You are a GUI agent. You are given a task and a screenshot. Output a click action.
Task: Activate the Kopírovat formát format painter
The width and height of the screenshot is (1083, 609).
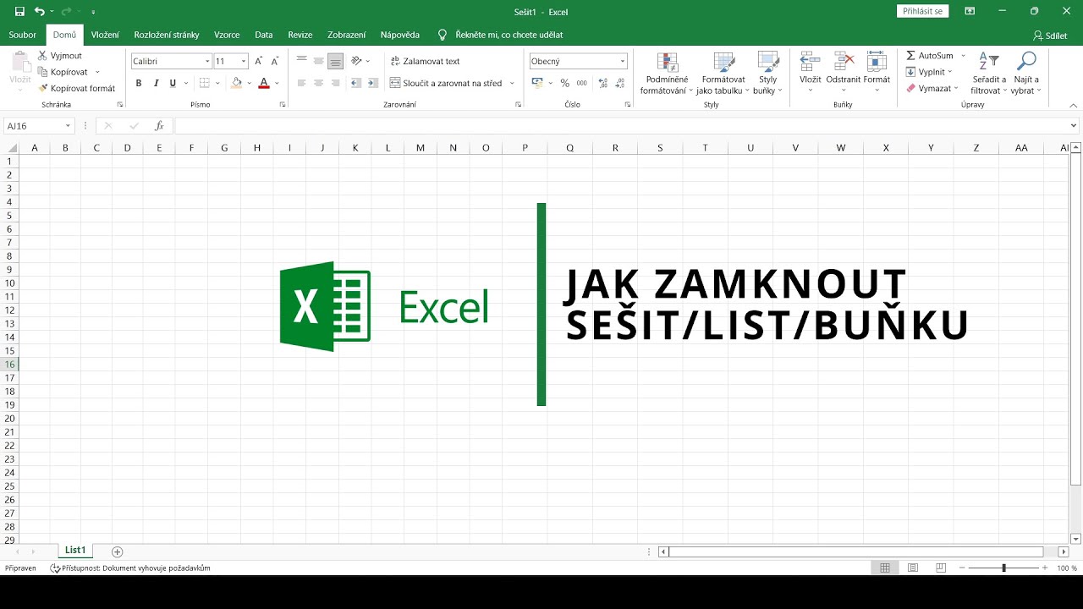(x=76, y=88)
